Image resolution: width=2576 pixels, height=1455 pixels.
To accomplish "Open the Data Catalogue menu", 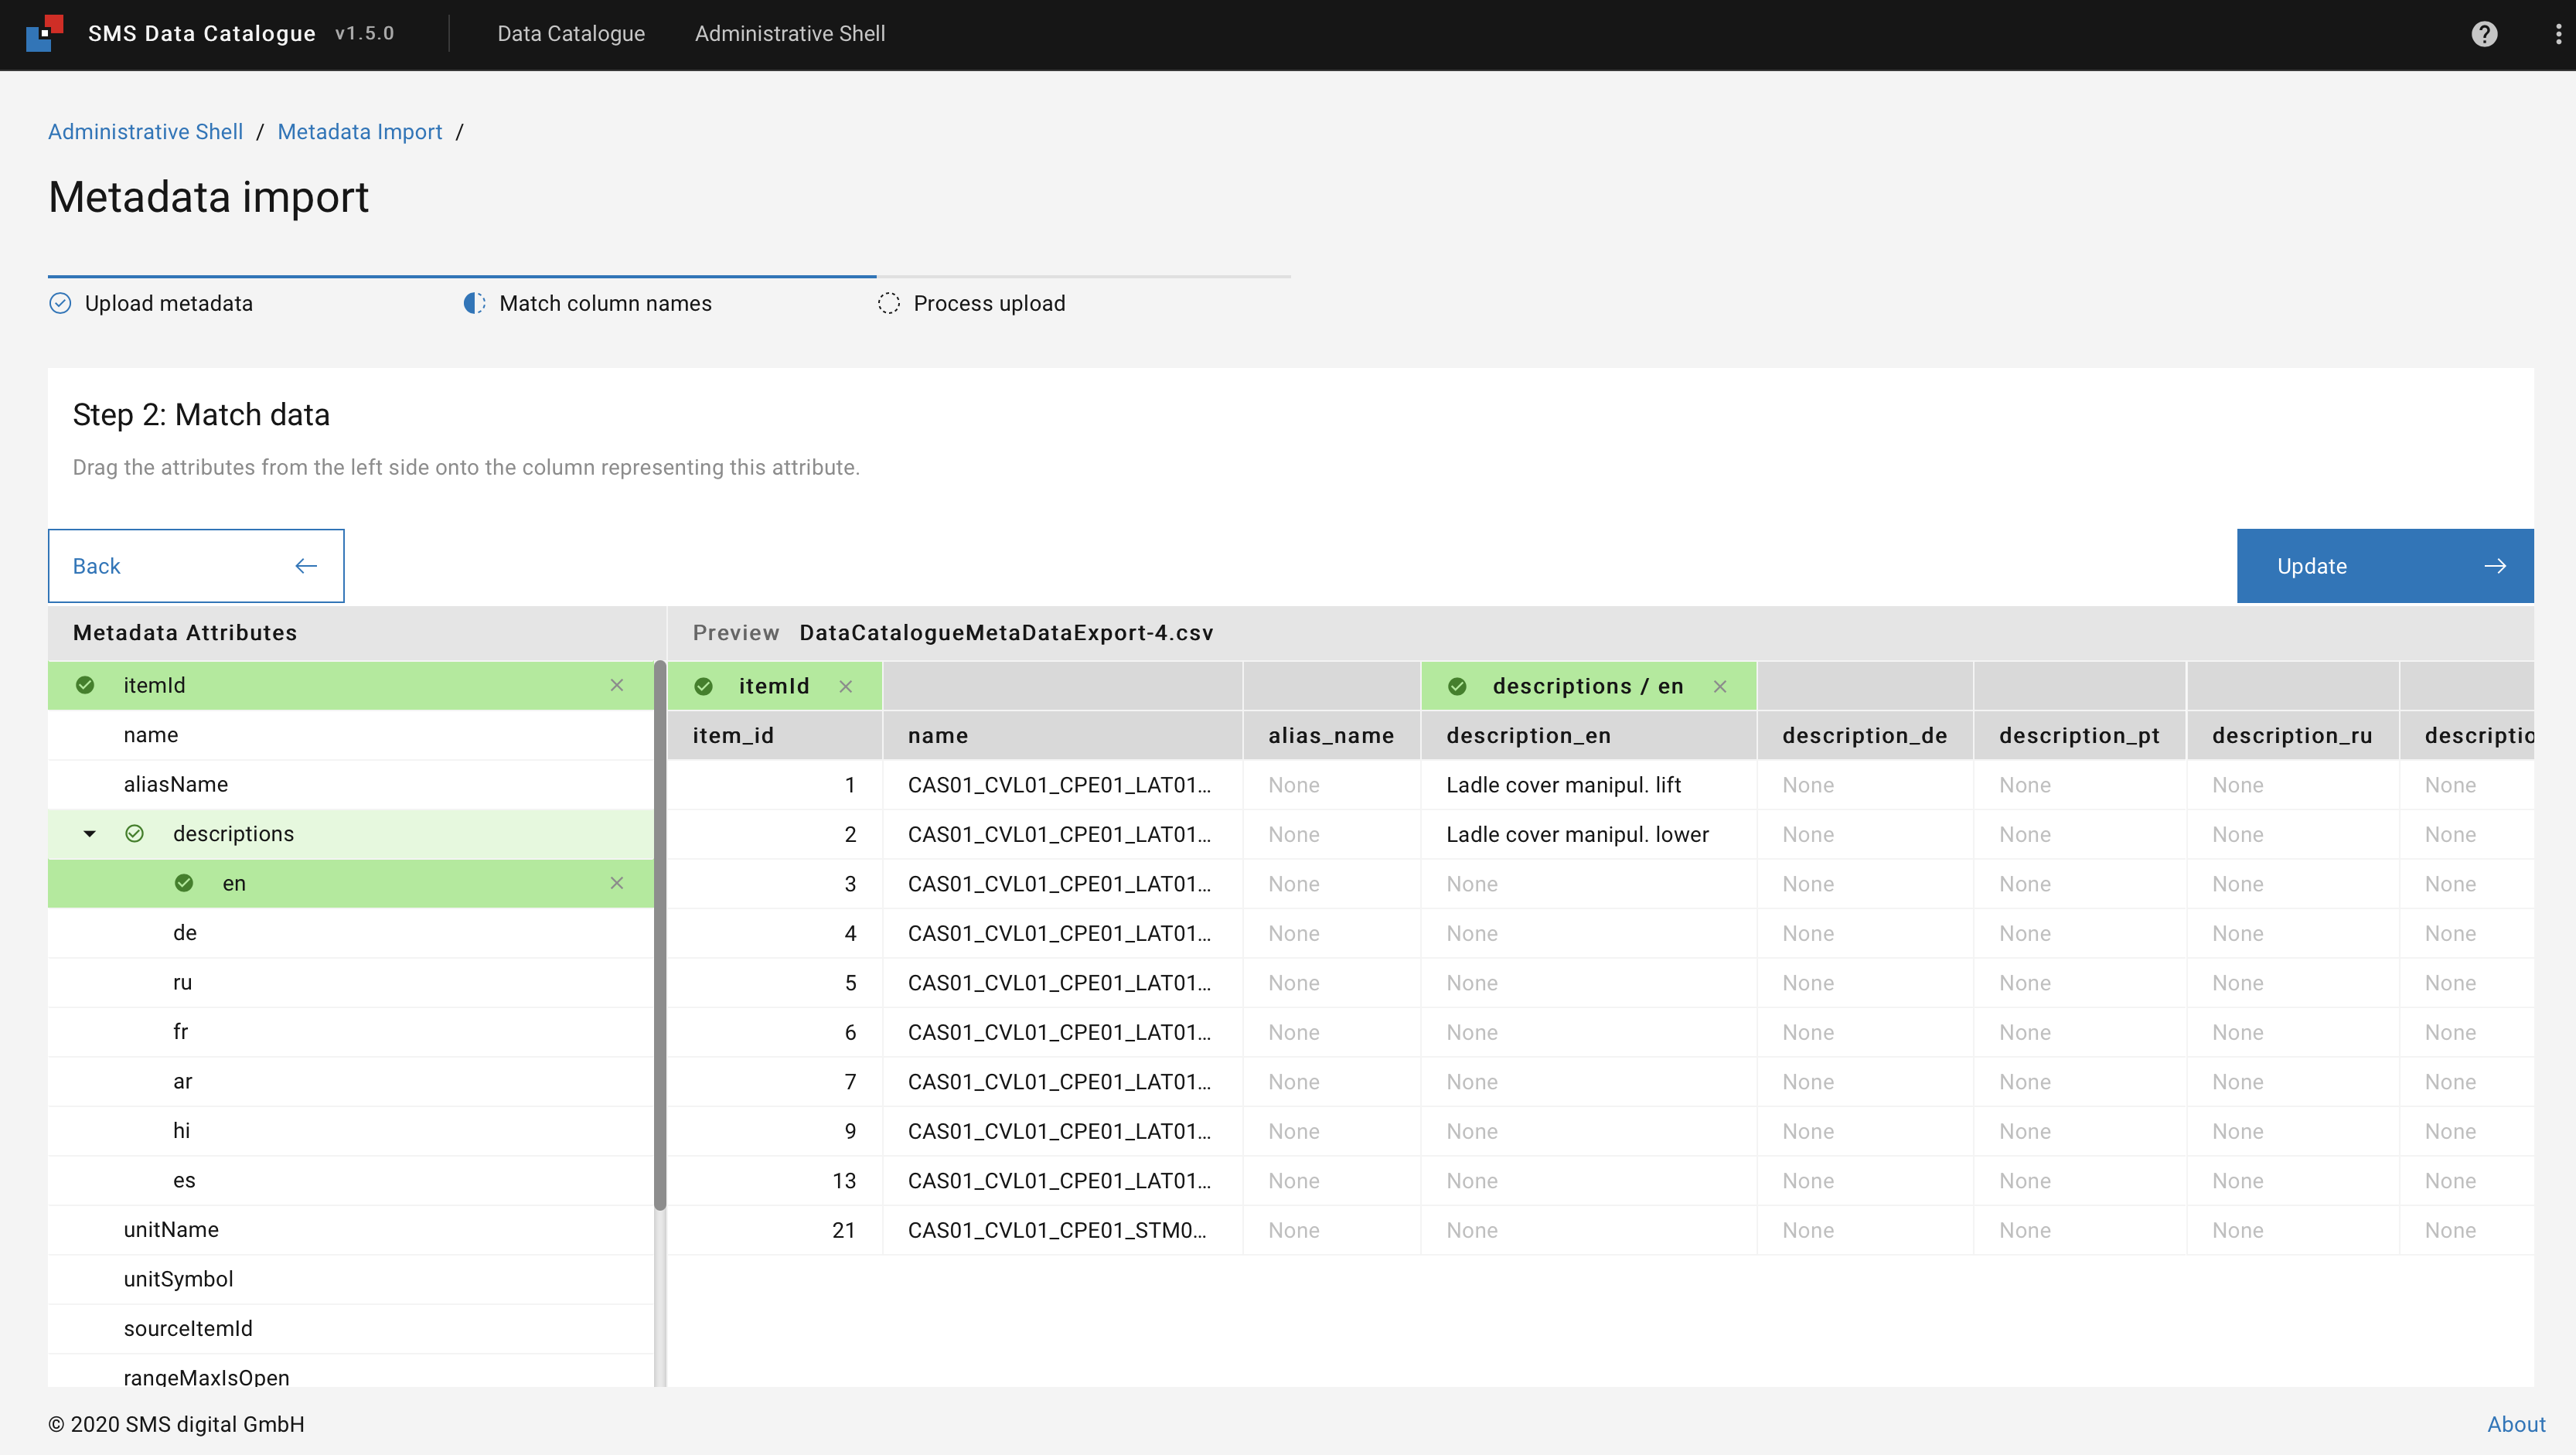I will click(x=571, y=34).
